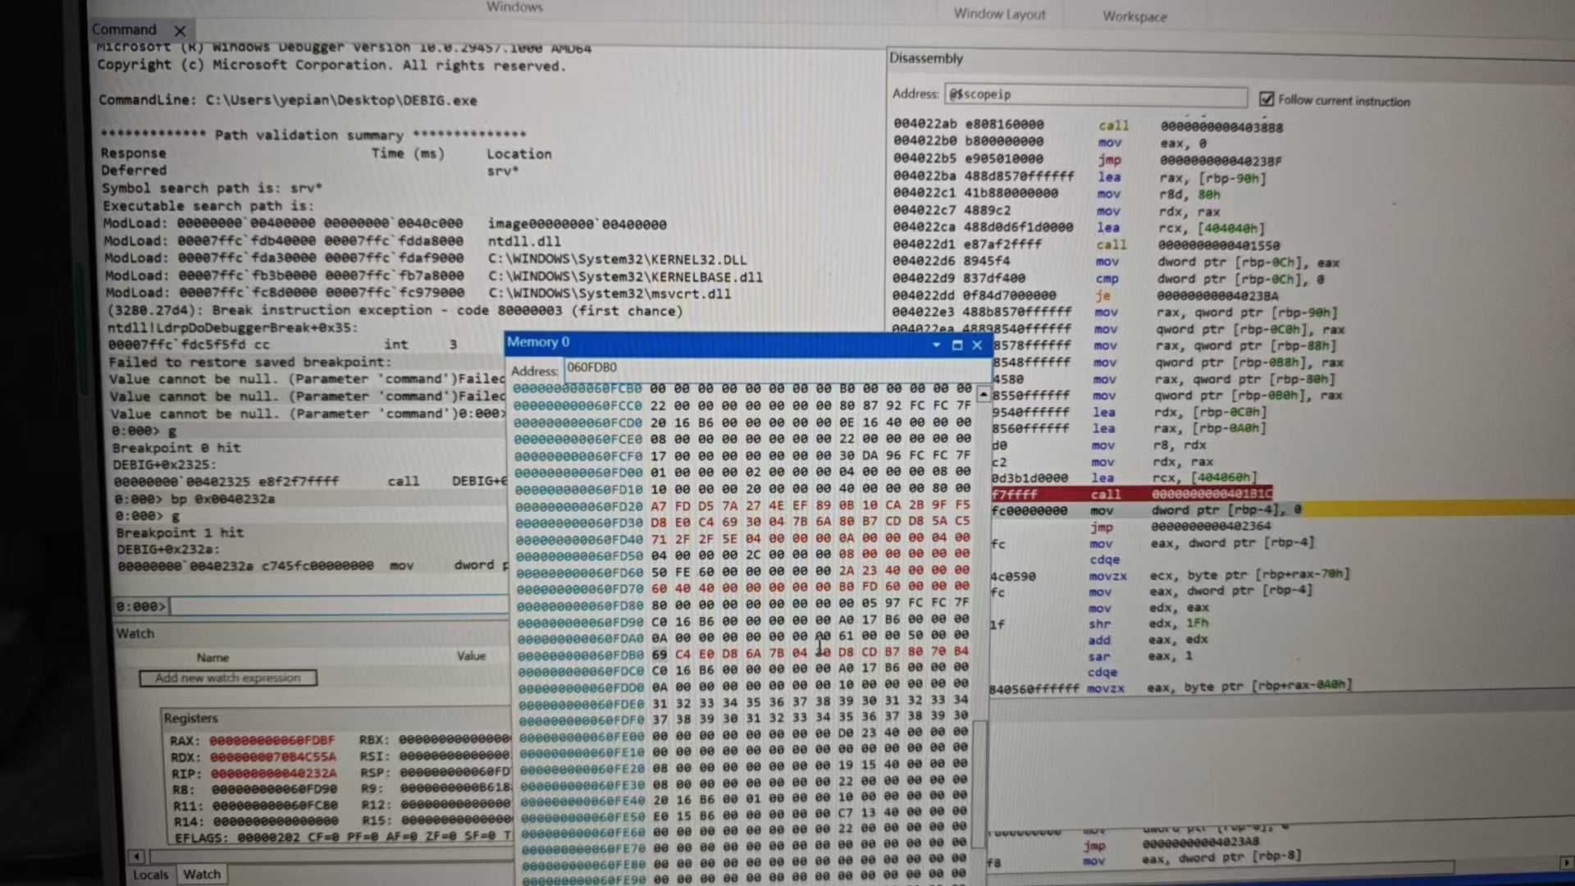Close the Command tab
1575x886 pixels.
(180, 30)
